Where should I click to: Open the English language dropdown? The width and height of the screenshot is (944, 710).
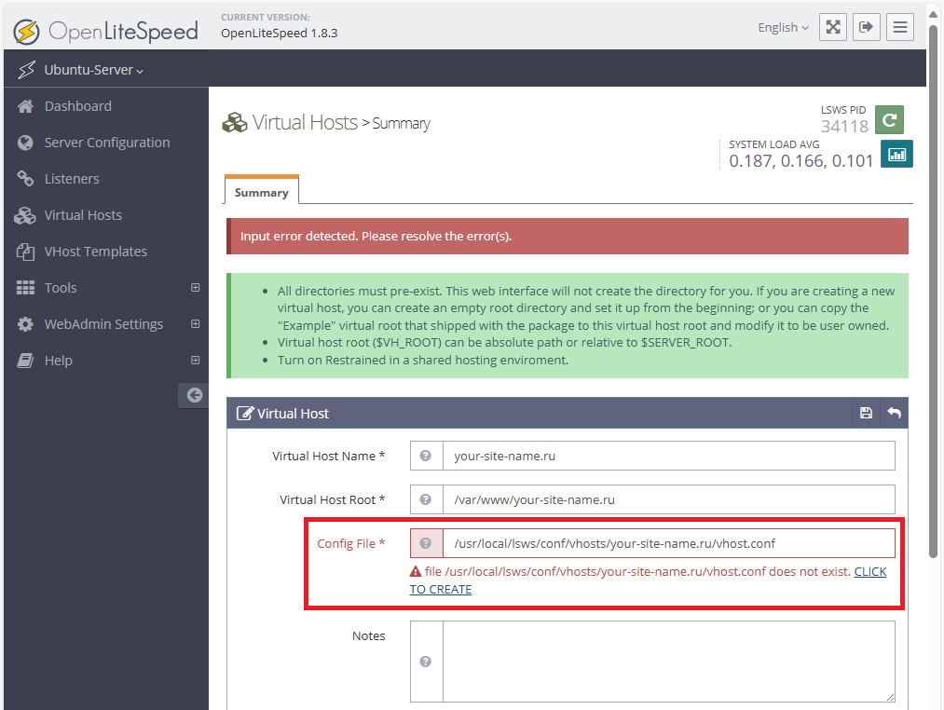(x=783, y=28)
